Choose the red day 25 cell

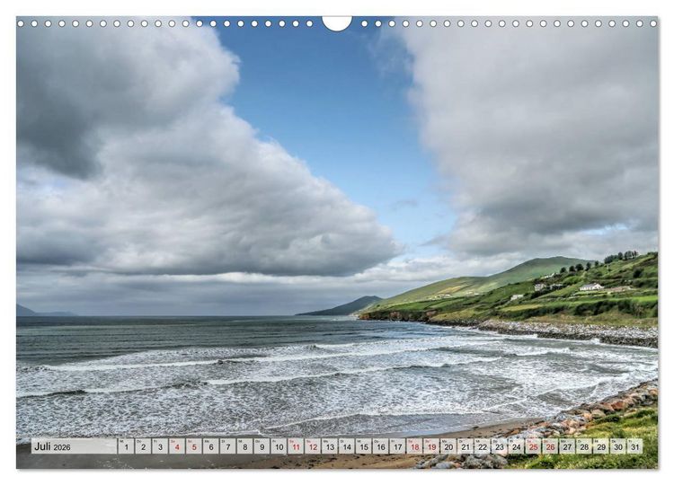[534, 445]
